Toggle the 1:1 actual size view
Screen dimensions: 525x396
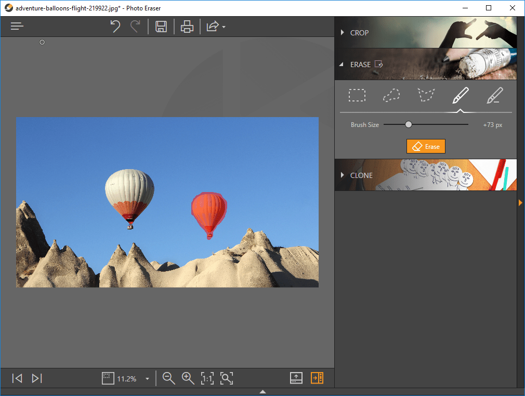click(x=207, y=378)
